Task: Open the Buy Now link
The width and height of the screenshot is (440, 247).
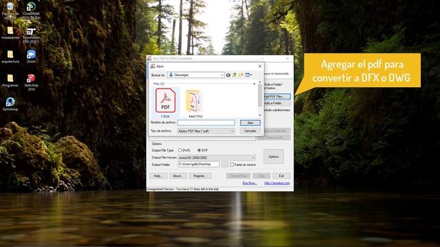Action: pyautogui.click(x=250, y=183)
